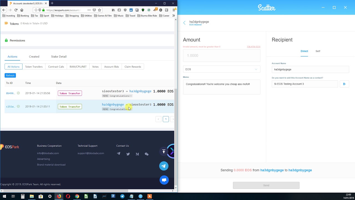Open page actions three-dot menu in the address bar
The width and height of the screenshot is (355, 200).
89,10
